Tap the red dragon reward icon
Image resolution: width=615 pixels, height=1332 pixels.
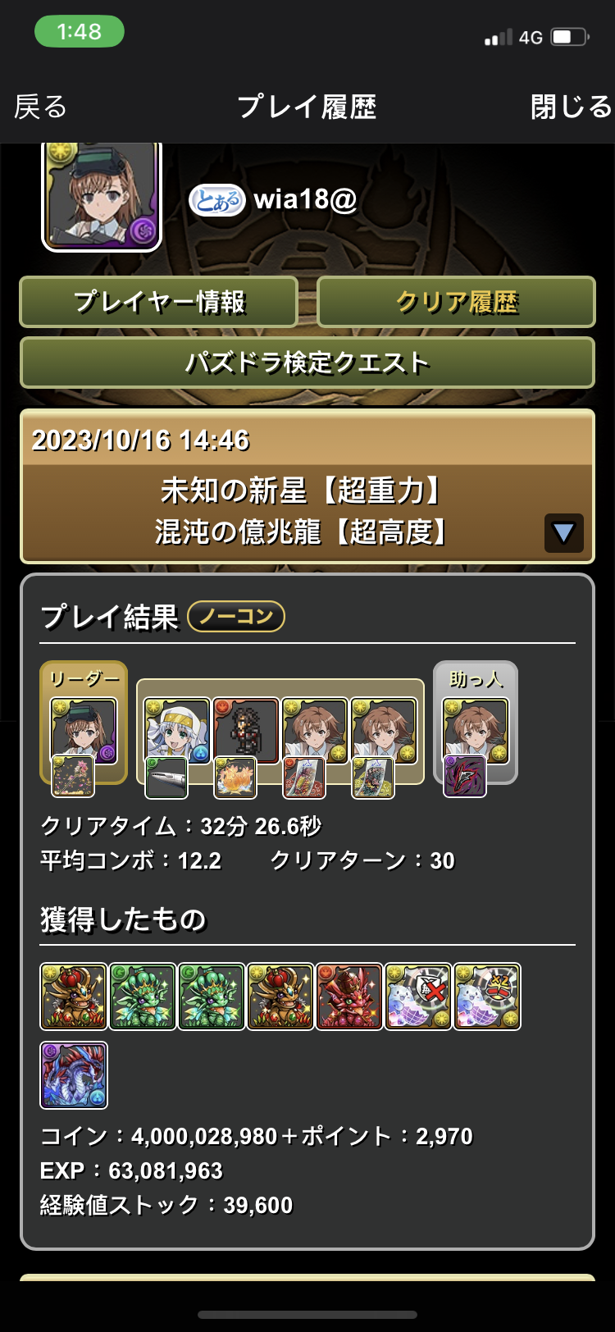tap(349, 997)
